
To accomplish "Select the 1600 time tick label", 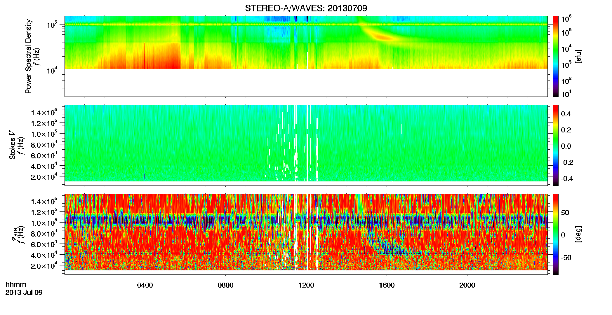I will click(387, 285).
